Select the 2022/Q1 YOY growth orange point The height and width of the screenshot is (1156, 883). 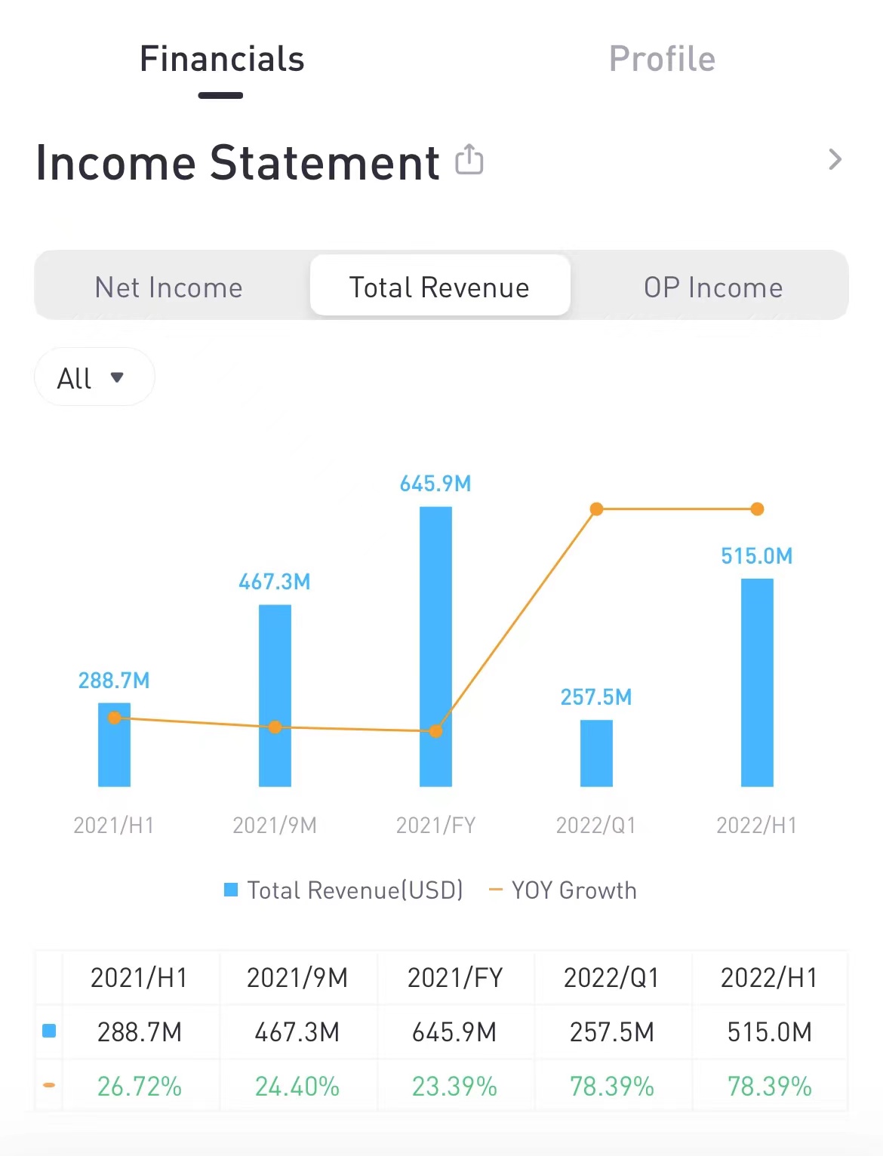[596, 509]
